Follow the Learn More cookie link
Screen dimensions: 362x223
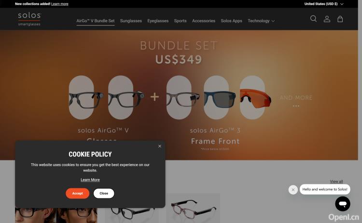point(90,180)
